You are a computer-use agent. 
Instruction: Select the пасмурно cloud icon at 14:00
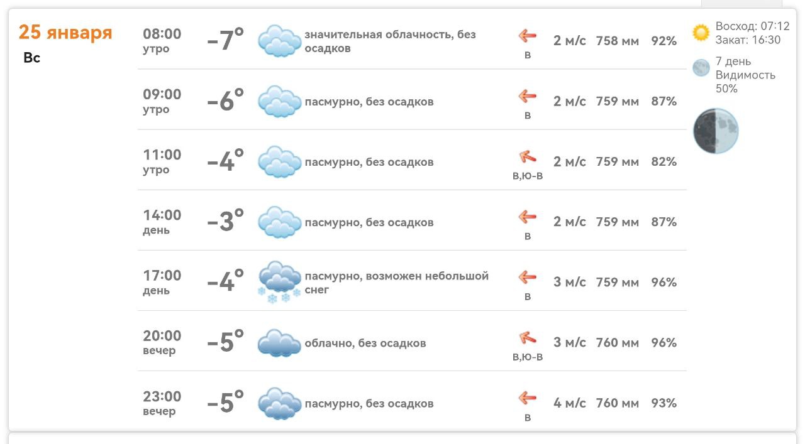coord(279,222)
